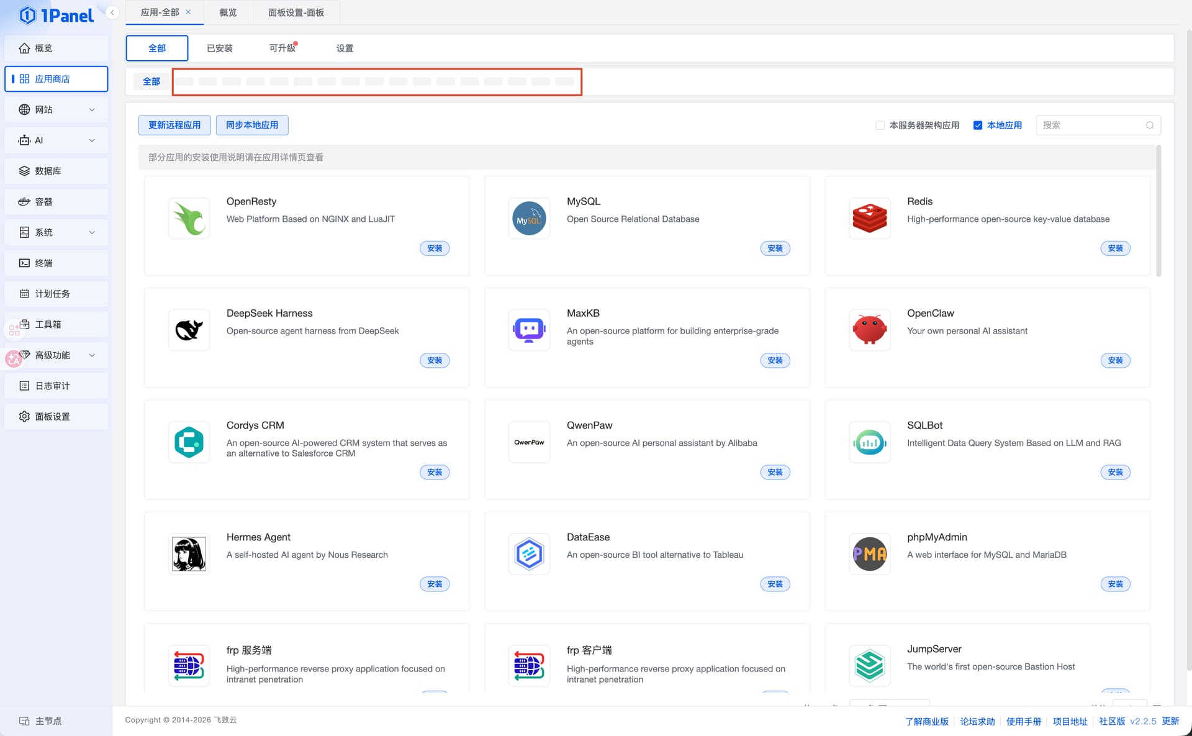This screenshot has height=736, width=1192.
Task: Open the QwenPaw app icon
Action: pyautogui.click(x=529, y=442)
